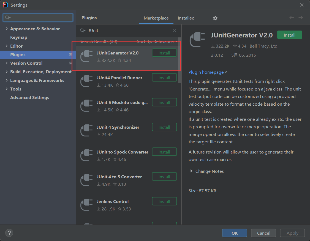The width and height of the screenshot is (310, 241).
Task: Expand Languages & Frameworks arrow
Action: 7,80
